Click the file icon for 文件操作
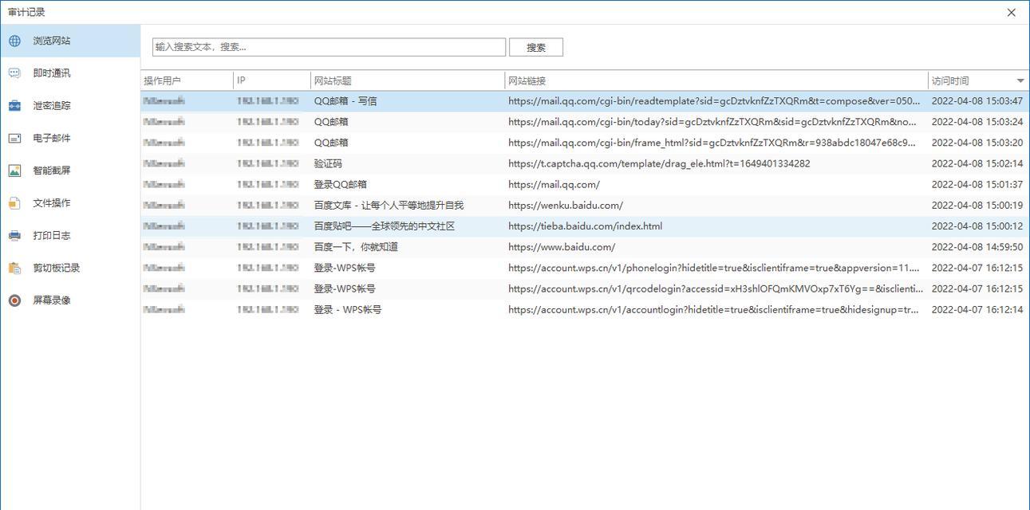This screenshot has width=1030, height=510. point(14,203)
